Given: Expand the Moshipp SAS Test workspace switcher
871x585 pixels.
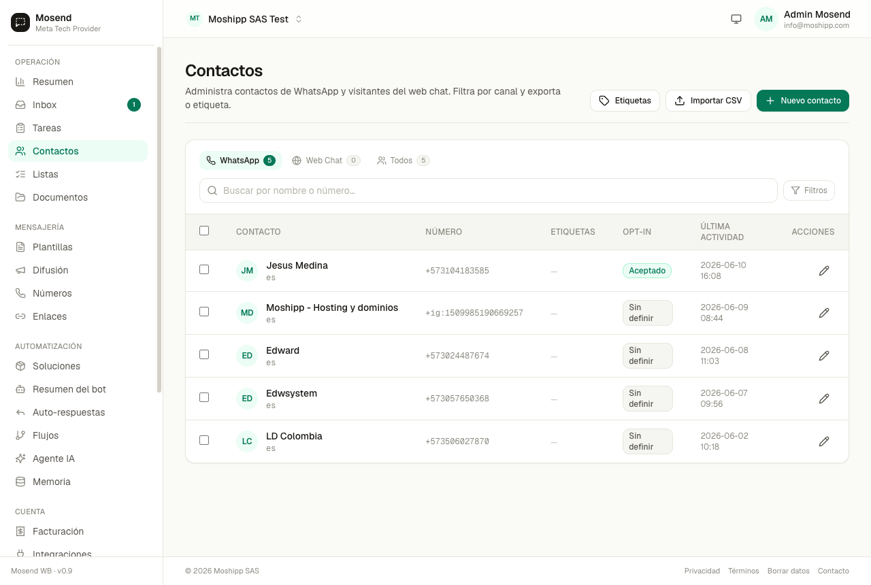Looking at the screenshot, I should coord(245,19).
